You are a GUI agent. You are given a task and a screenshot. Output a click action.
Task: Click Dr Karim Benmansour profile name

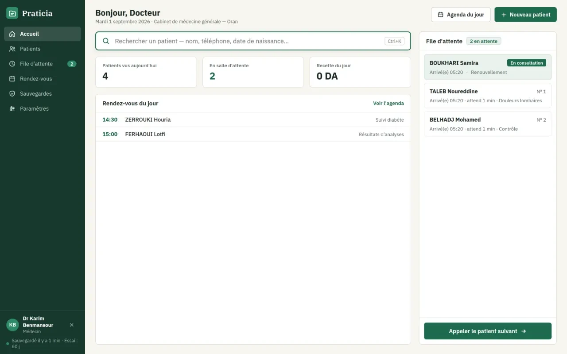(x=38, y=322)
